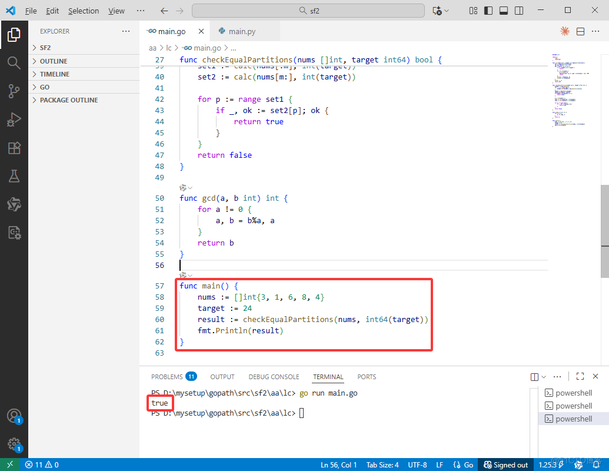The image size is (609, 471).
Task: Switch to the PROBLEMS panel tab
Action: (174, 377)
